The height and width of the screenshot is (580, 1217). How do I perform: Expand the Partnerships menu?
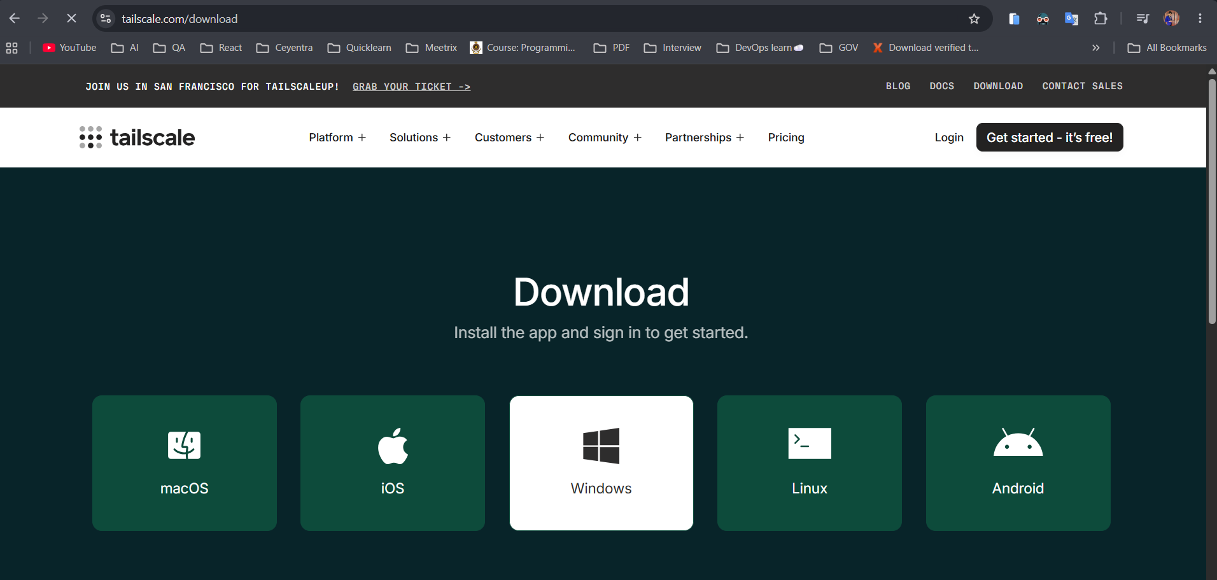704,138
